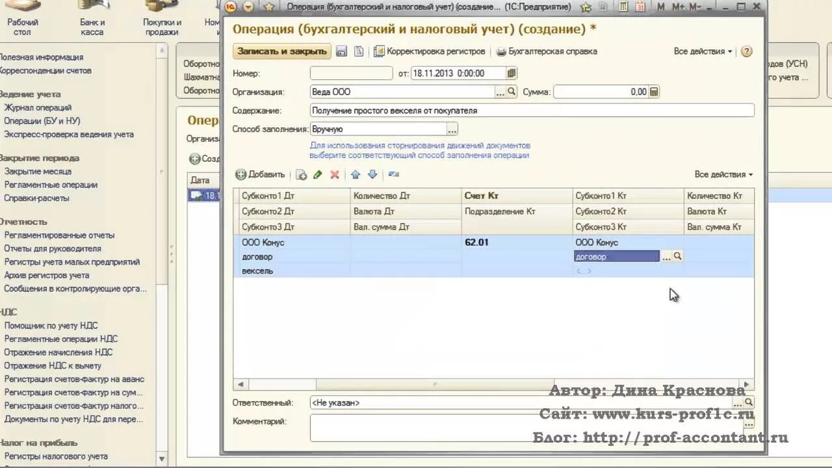832x468 pixels.
Task: Open the calculator for the Сумма field
Action: pos(654,92)
